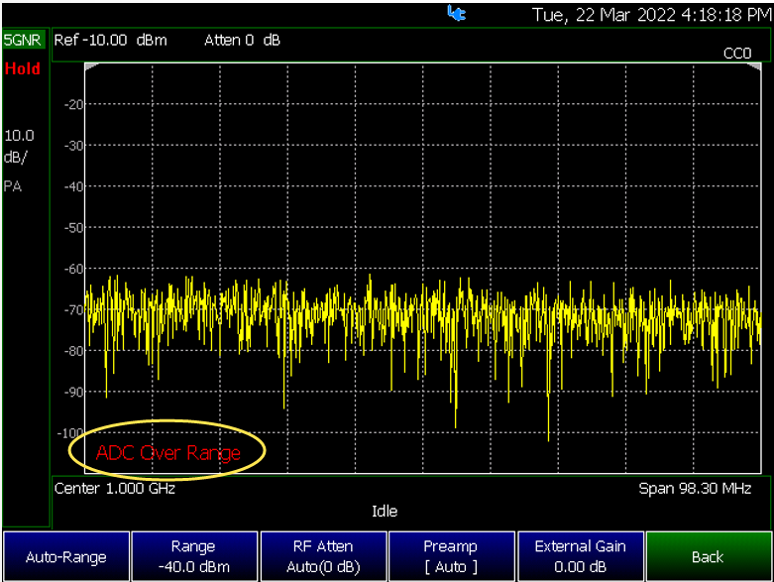This screenshot has width=774, height=582.
Task: Click the red ADC Over Range warning
Action: click(x=167, y=453)
